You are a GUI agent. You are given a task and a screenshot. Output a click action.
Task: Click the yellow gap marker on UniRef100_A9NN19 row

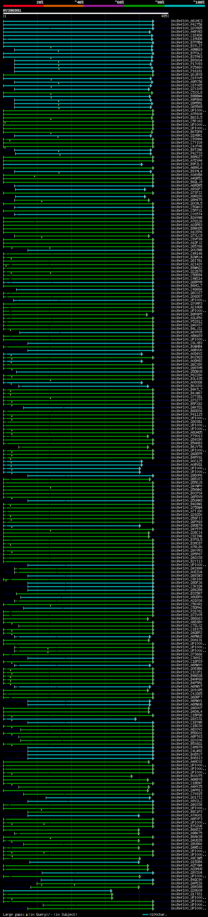point(58,51)
